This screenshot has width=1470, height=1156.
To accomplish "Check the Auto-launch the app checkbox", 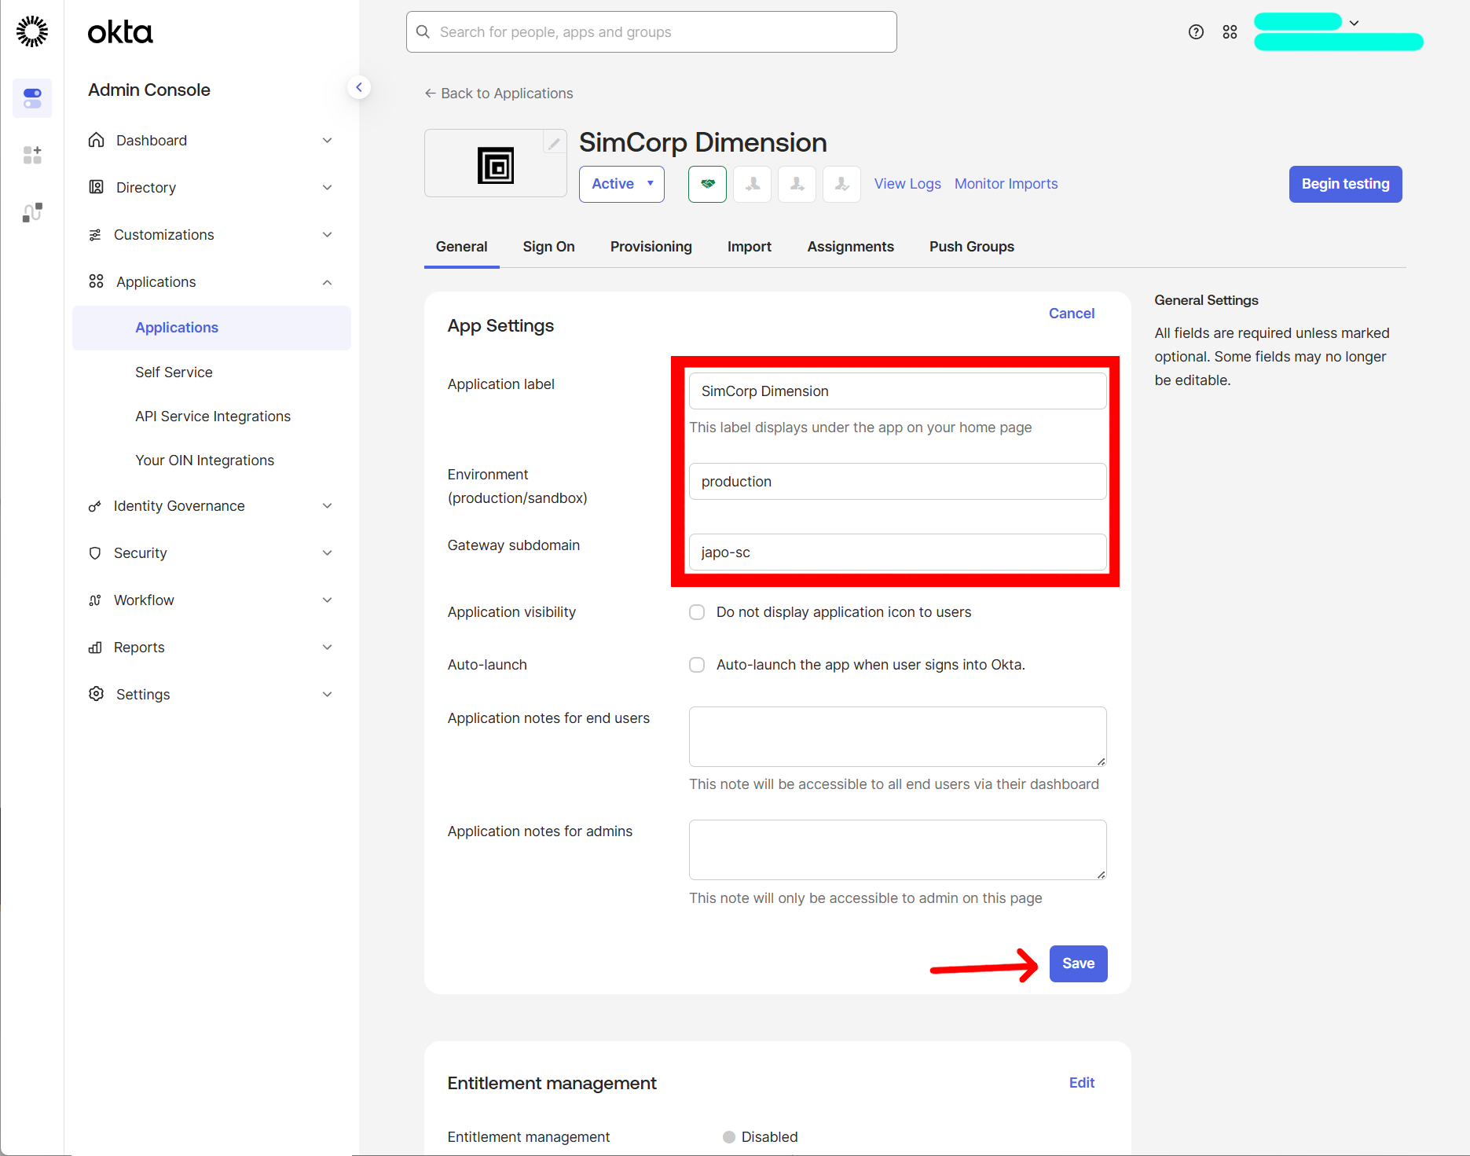I will (697, 665).
